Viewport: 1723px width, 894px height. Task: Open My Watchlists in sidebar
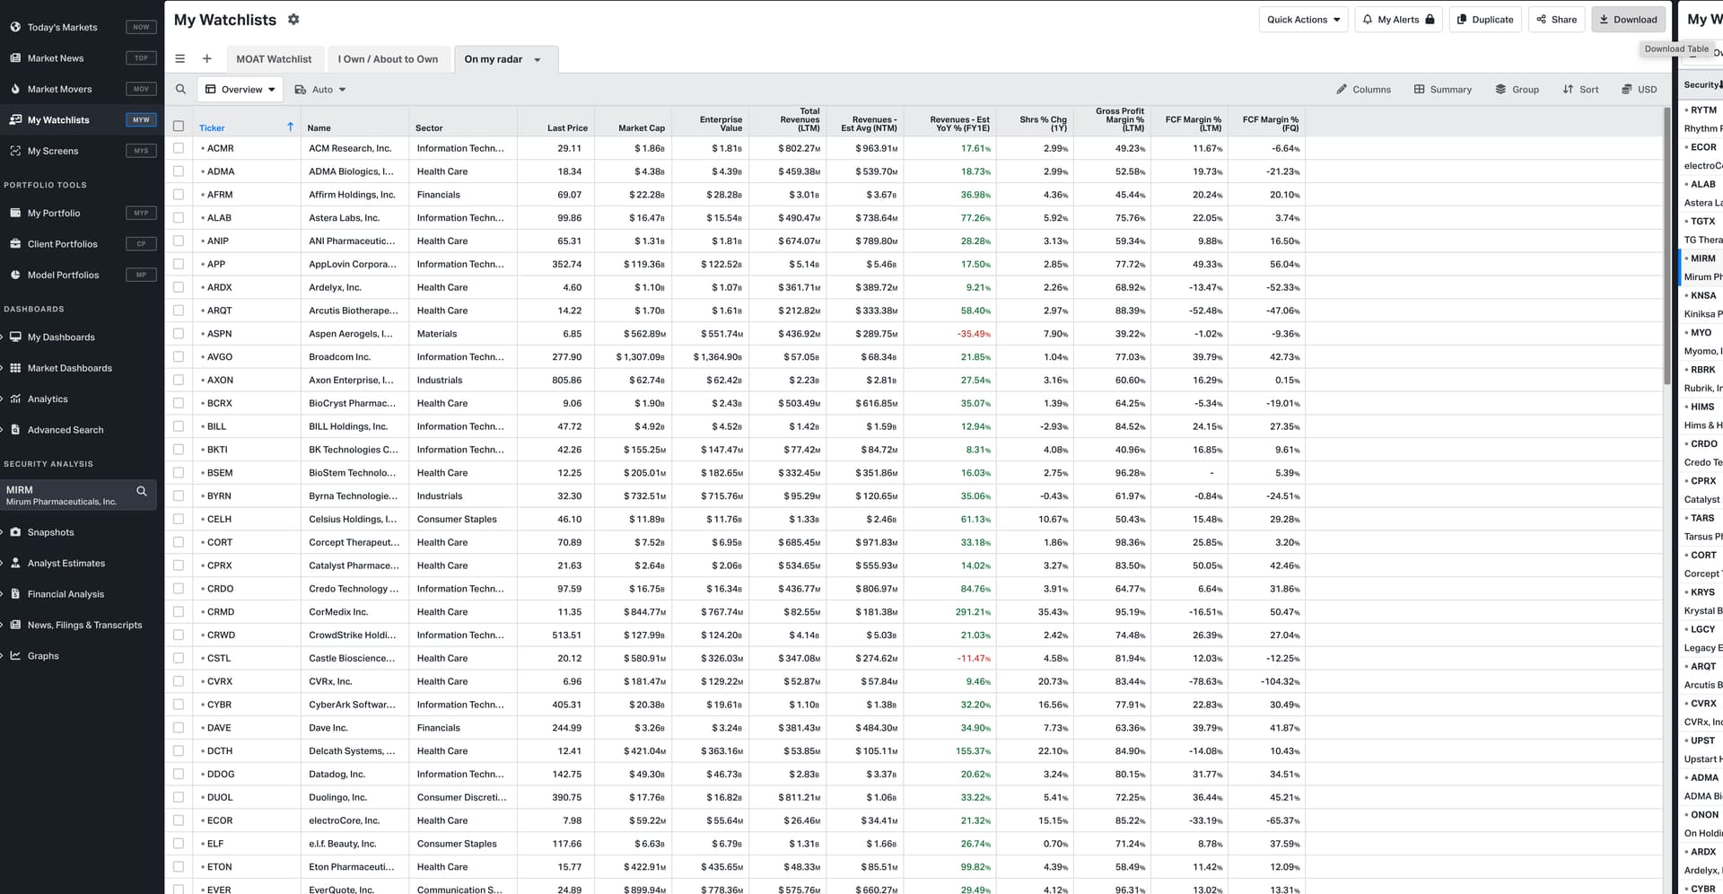(81, 120)
